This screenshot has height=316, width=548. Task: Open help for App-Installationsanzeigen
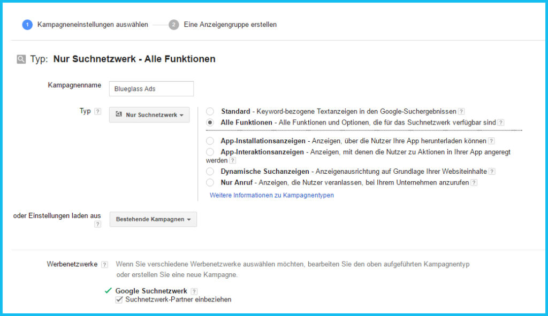[x=491, y=141]
